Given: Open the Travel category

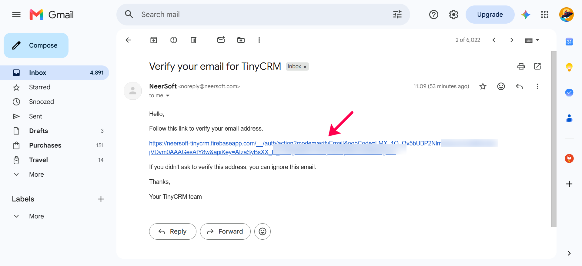Looking at the screenshot, I should pos(55,160).
